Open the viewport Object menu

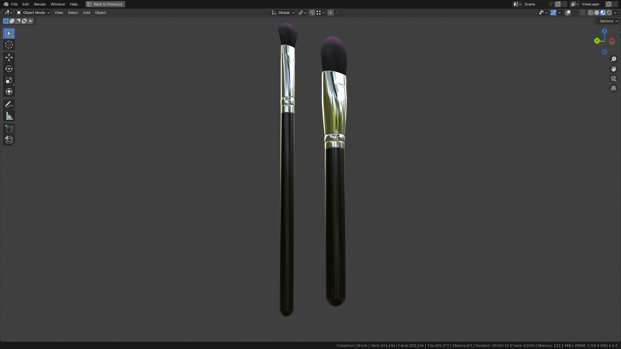pos(100,13)
